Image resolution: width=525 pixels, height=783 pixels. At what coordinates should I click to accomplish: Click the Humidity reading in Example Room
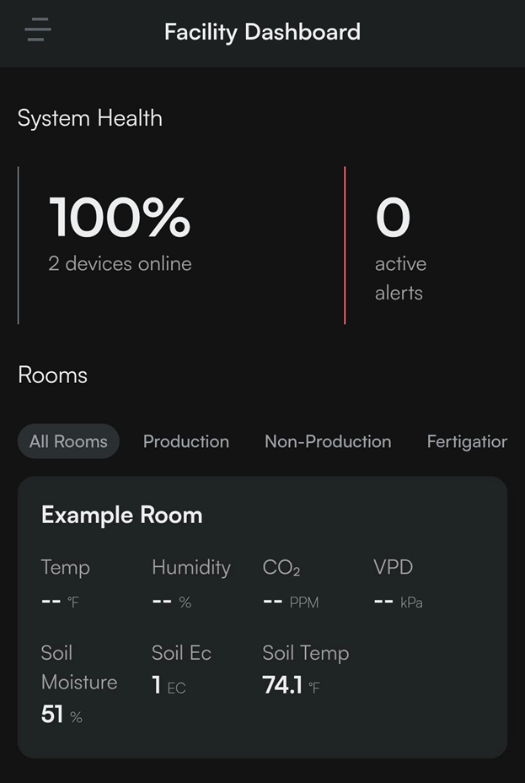coord(191,584)
